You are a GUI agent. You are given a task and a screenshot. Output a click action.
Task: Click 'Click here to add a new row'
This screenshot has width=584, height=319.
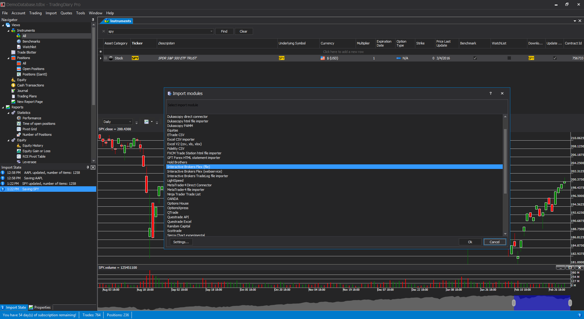point(343,52)
